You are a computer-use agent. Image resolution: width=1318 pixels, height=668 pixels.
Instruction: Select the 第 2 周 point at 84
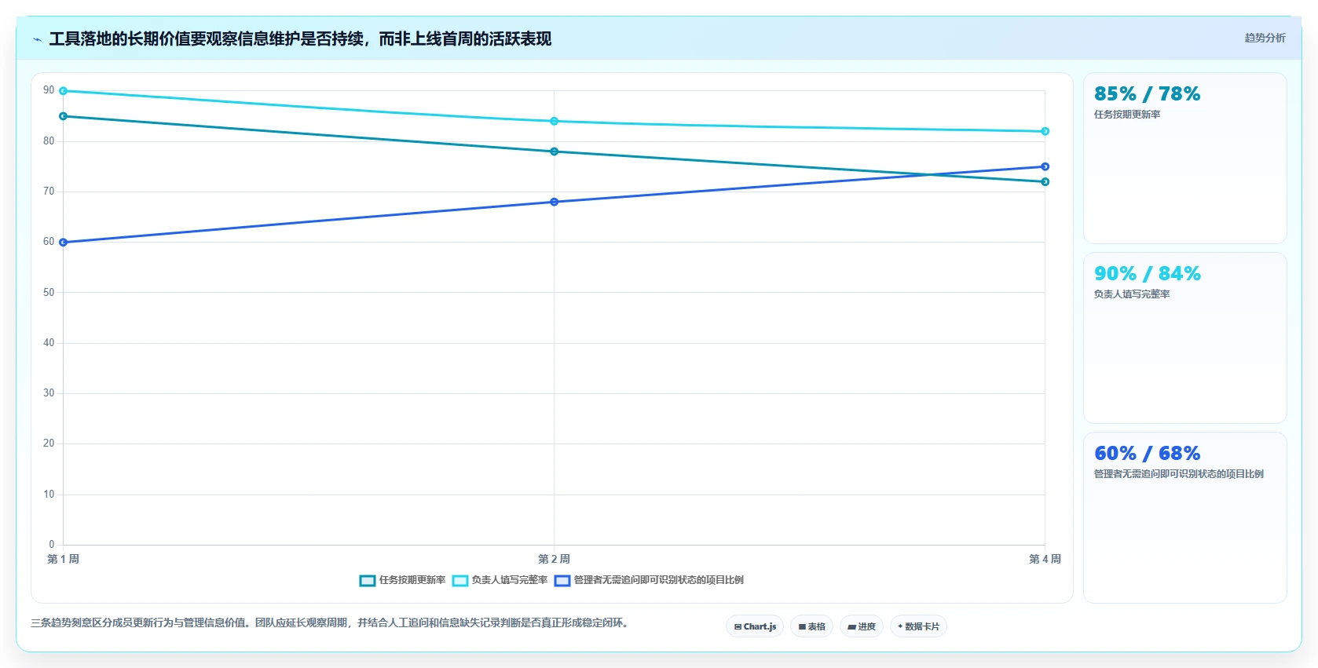point(555,121)
